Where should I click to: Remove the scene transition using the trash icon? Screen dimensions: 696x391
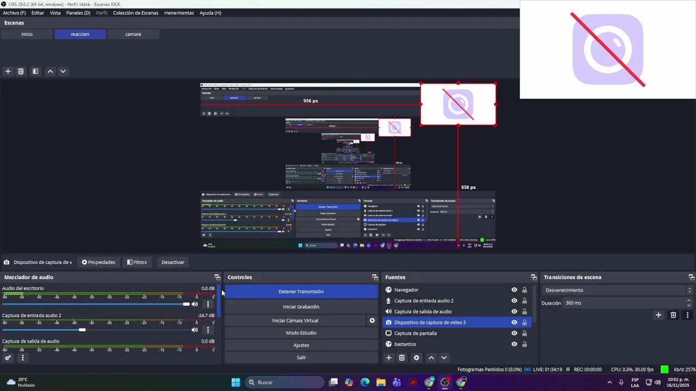(x=673, y=315)
